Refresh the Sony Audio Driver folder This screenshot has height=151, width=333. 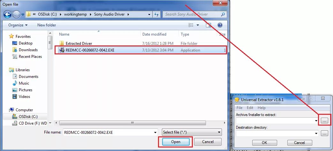click(156, 14)
